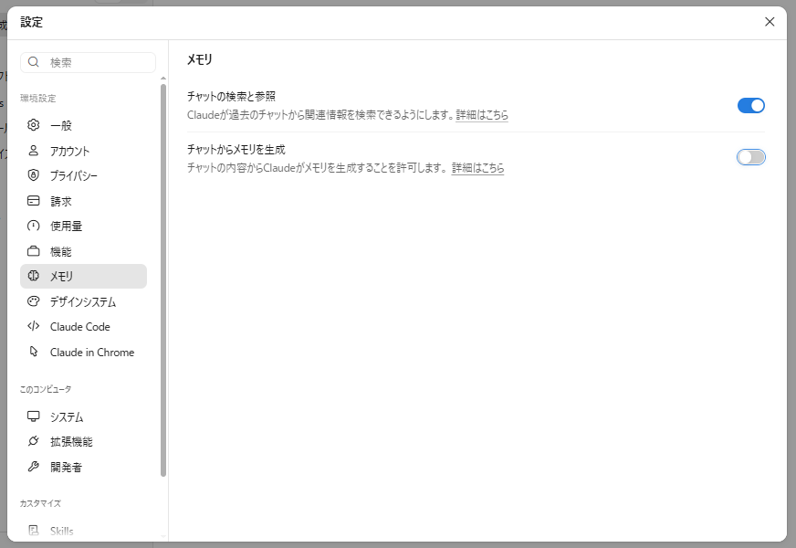Go to 拡張機能 settings
Viewport: 796px width, 548px height.
click(83, 441)
